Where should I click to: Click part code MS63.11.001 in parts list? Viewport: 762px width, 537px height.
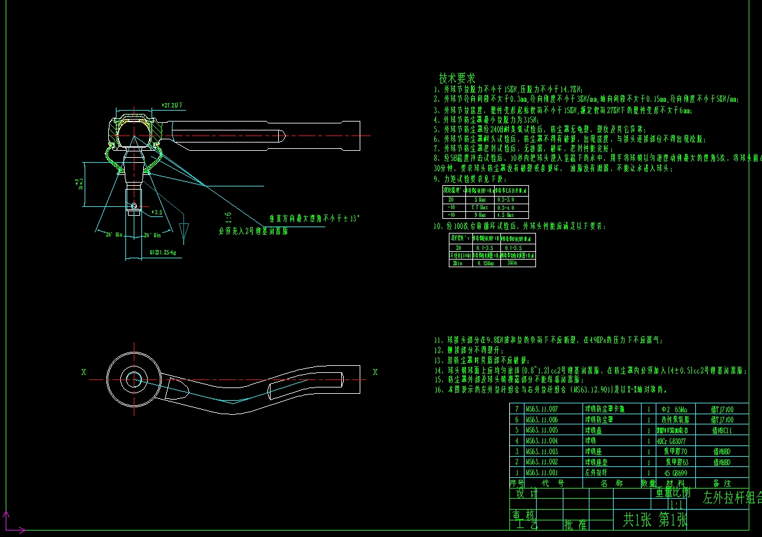pyautogui.click(x=541, y=473)
